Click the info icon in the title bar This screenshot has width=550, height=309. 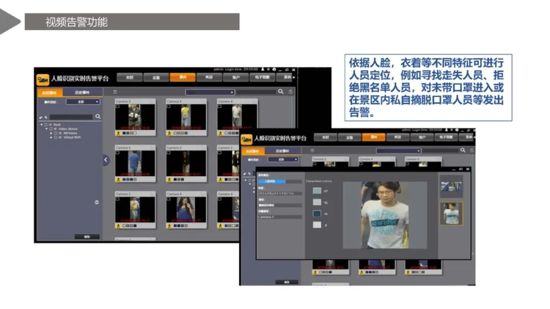274,69
